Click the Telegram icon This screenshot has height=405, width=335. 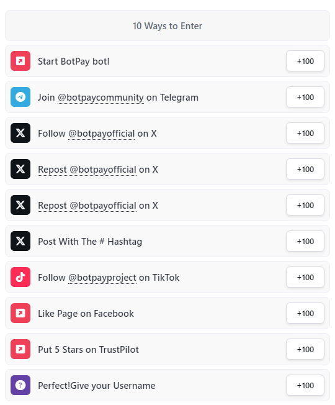point(20,97)
